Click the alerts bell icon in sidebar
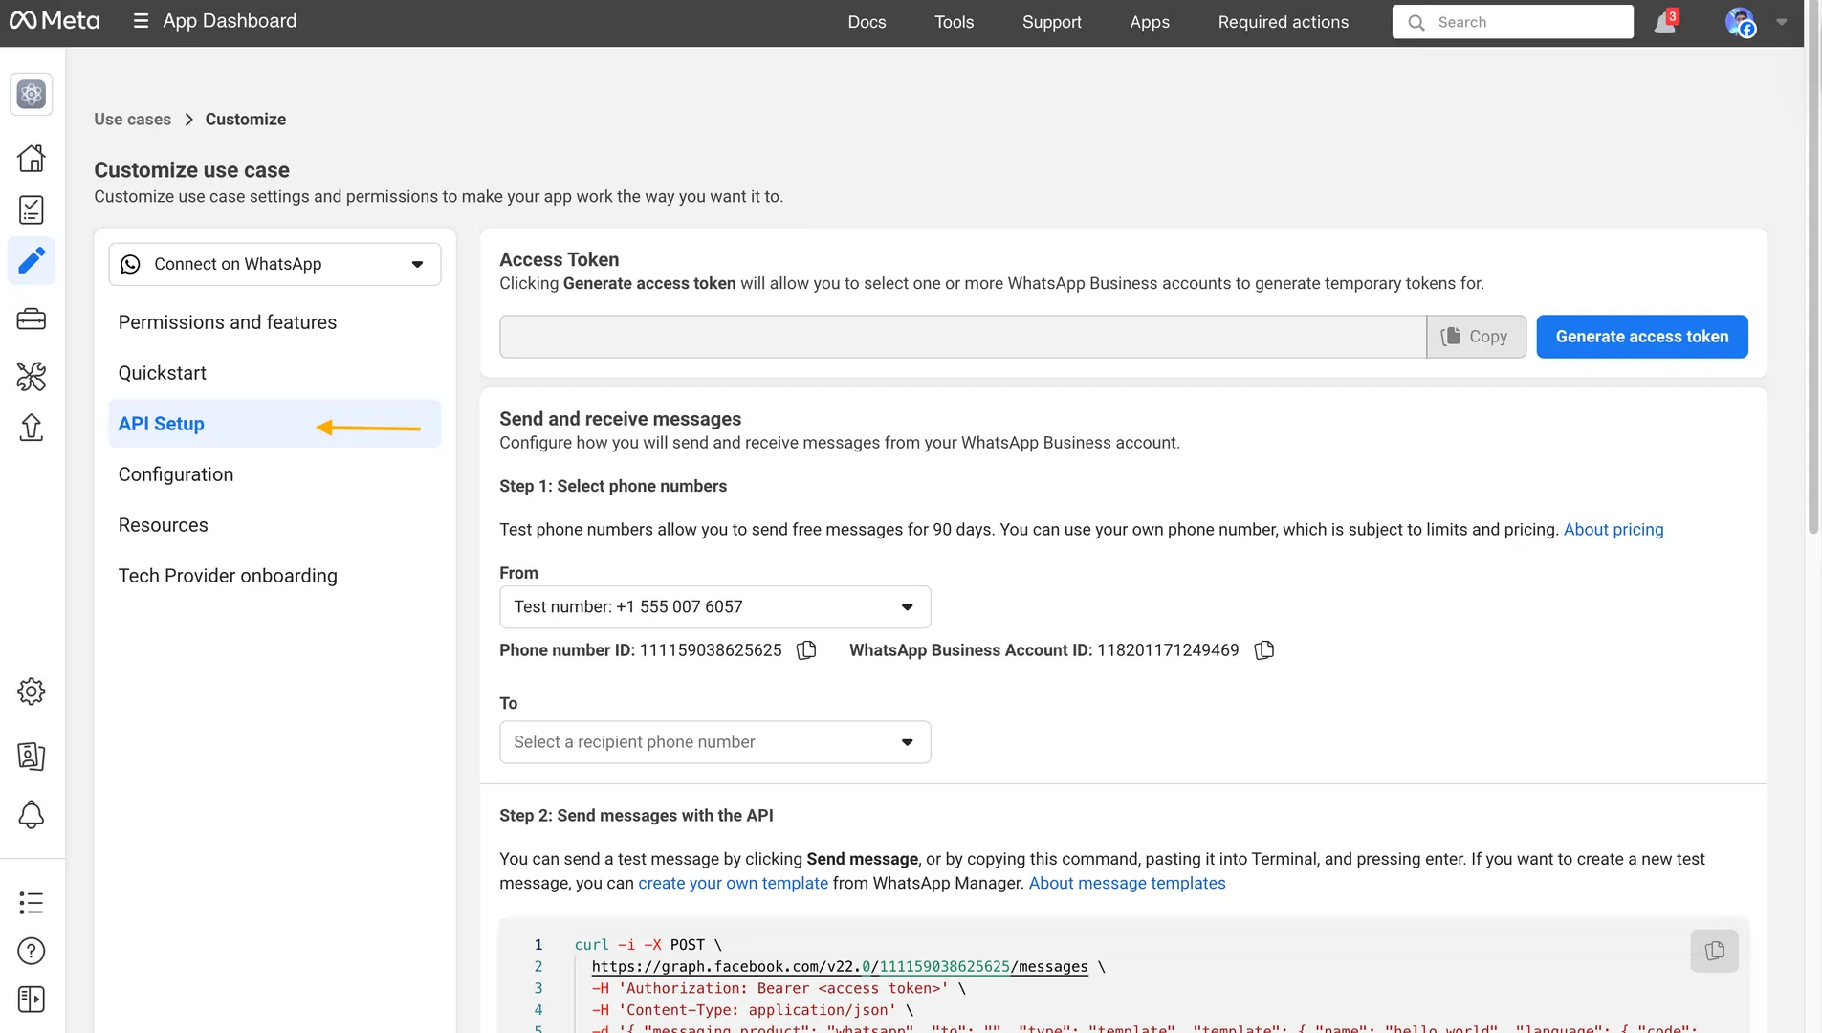Viewport: 1822px width, 1033px height. click(x=32, y=814)
